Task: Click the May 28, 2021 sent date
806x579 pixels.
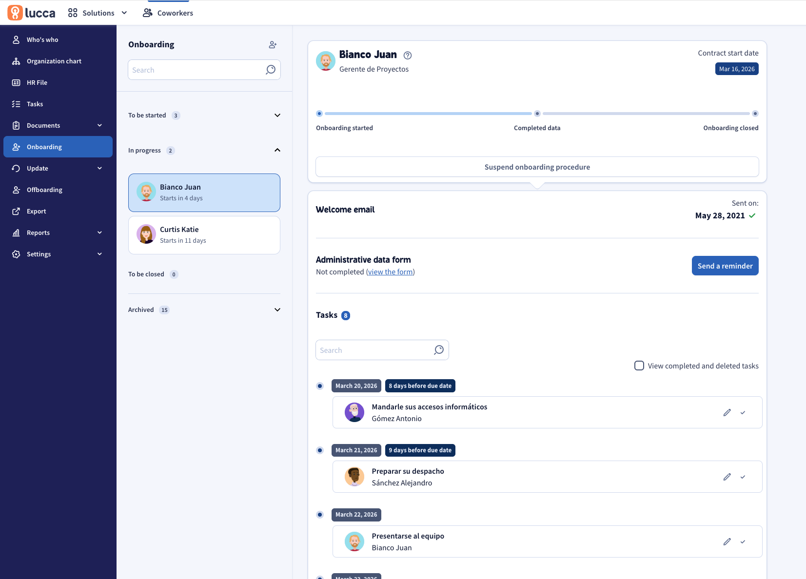Action: (x=720, y=215)
